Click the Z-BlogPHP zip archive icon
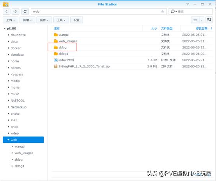This screenshot has width=216, height=181. point(56,66)
